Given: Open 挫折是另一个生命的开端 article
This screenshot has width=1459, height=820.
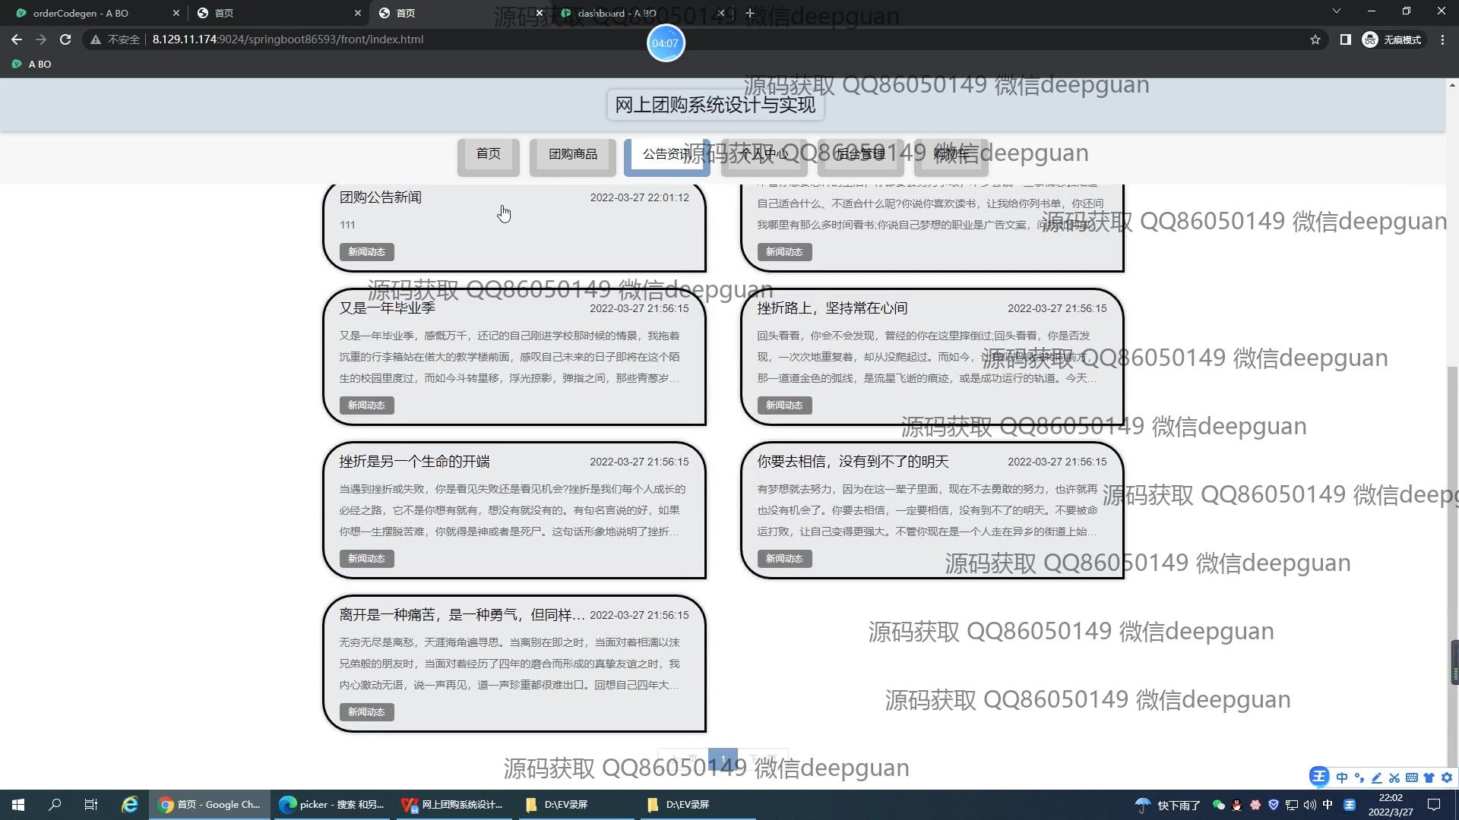Looking at the screenshot, I should click(x=414, y=462).
